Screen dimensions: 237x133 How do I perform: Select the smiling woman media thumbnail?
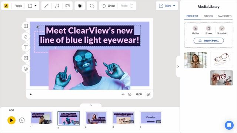pos(196,60)
